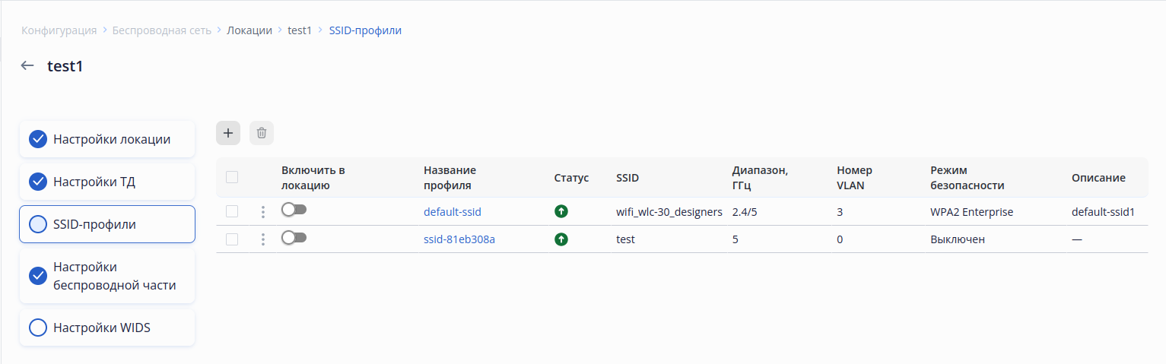The height and width of the screenshot is (364, 1166).
Task: Click the back arrow next to test1
Action: [27, 66]
